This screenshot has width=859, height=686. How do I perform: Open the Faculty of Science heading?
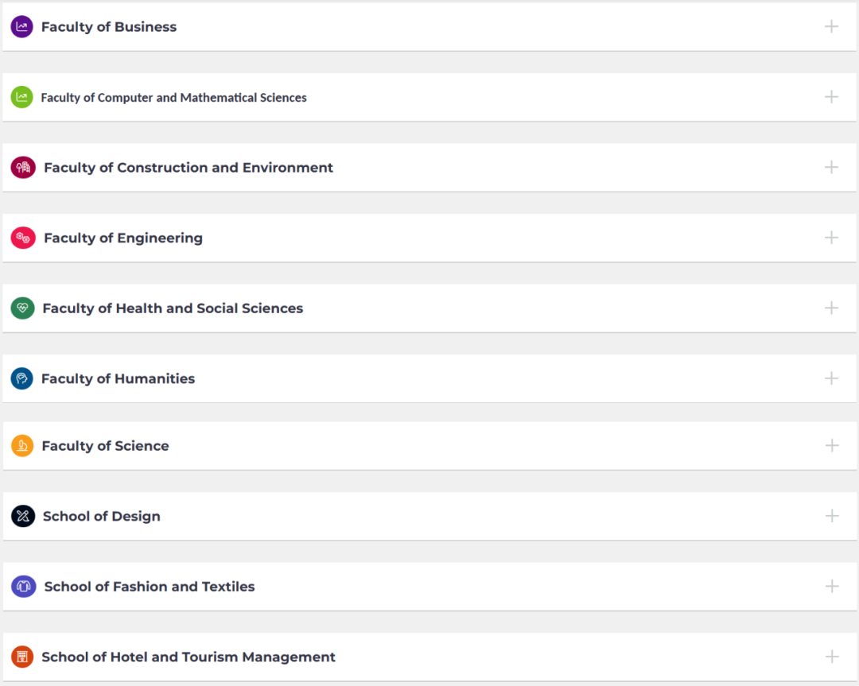pos(105,446)
